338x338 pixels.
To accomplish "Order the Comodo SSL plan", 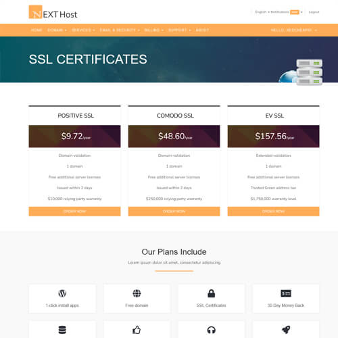I will click(x=174, y=212).
